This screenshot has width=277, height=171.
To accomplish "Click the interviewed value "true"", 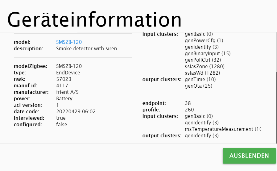I will [61, 118].
